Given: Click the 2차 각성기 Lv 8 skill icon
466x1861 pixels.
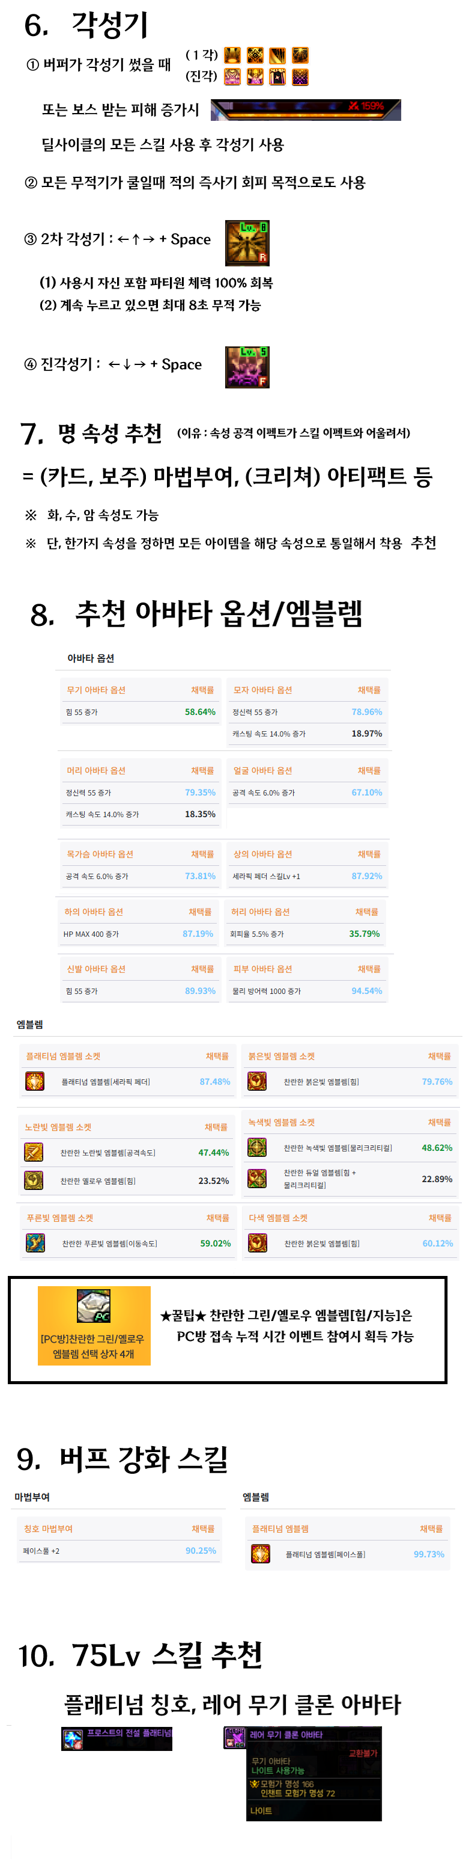Looking at the screenshot, I should (x=247, y=243).
